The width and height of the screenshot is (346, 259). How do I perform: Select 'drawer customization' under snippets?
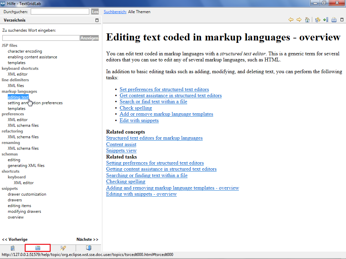pos(27,194)
